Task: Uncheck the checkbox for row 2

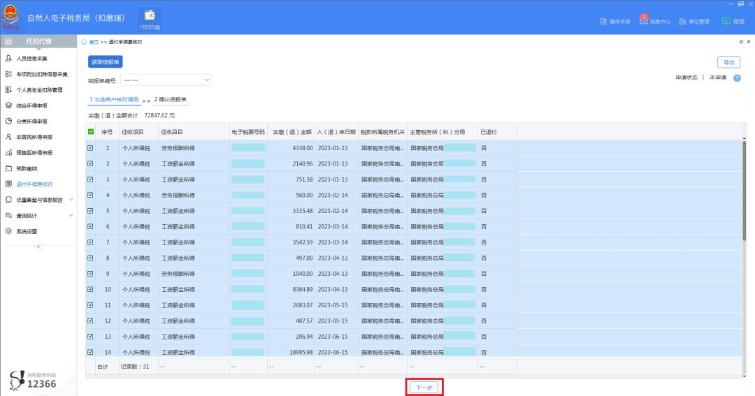Action: point(90,163)
